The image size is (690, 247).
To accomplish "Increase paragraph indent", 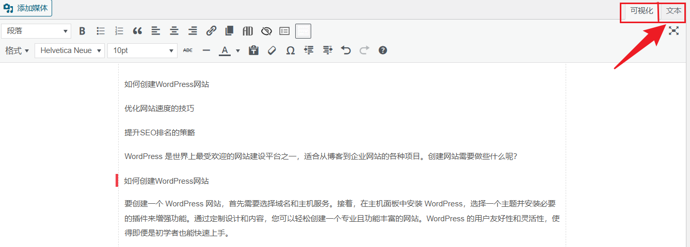I will pyautogui.click(x=327, y=50).
